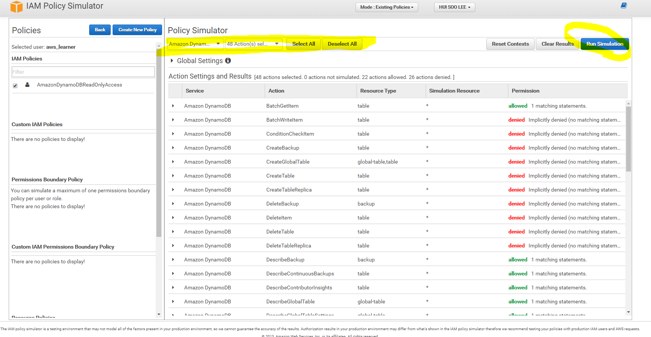Open the documentation book icon

[x=624, y=5]
